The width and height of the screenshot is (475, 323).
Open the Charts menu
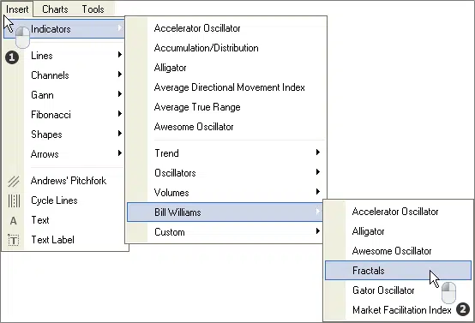(55, 9)
